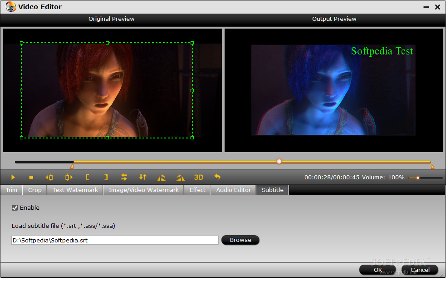Click the Output Preview video pane
The image size is (446, 281).
tap(333, 90)
